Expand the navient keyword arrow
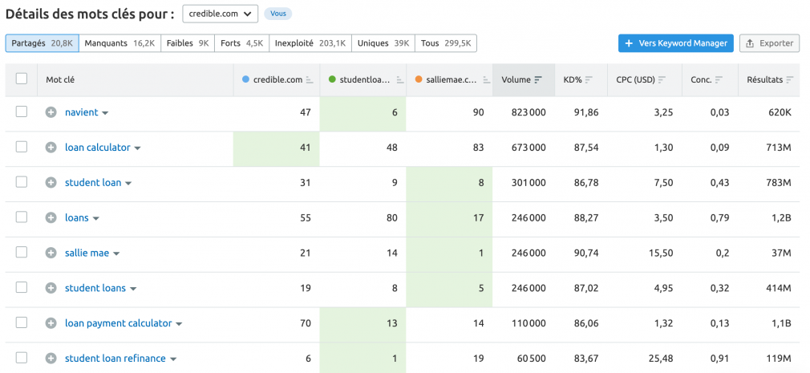This screenshot has width=810, height=373. (105, 113)
